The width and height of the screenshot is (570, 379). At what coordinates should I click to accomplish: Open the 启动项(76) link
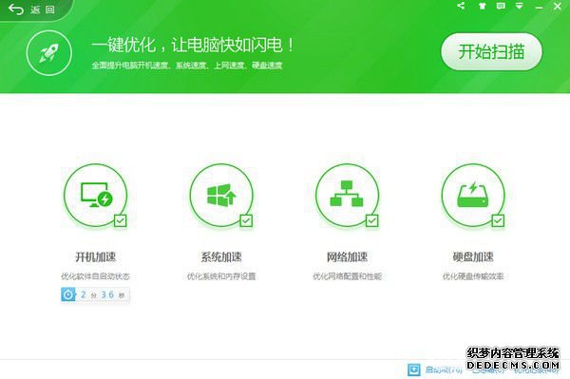point(444,370)
